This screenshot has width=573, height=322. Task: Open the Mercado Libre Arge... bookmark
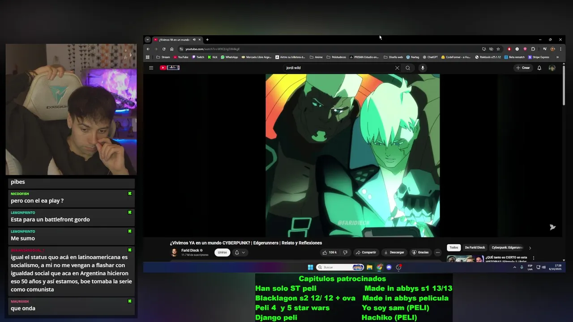[x=257, y=57]
